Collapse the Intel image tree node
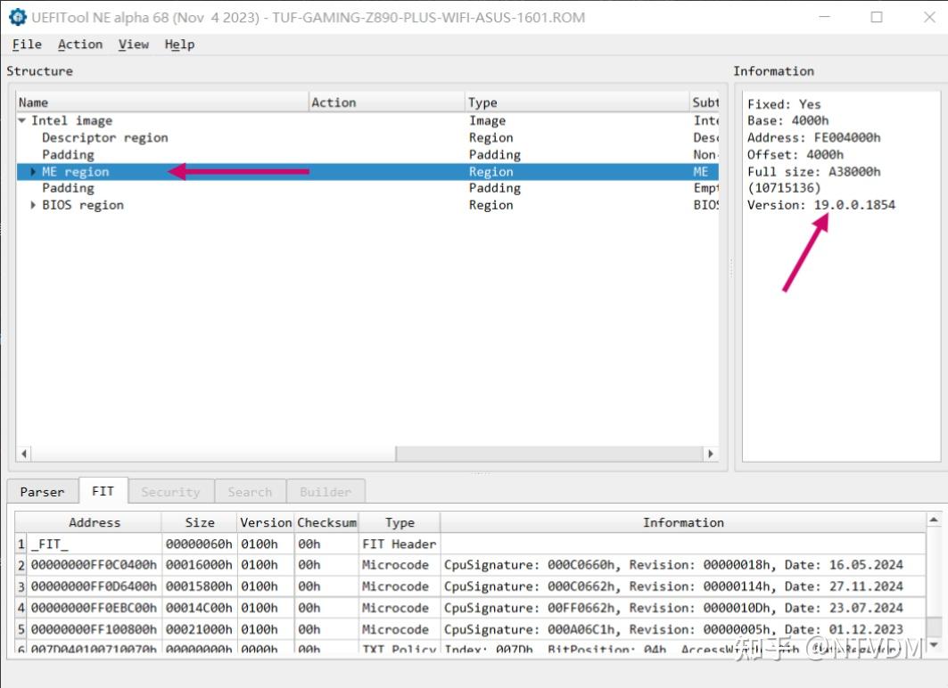948x688 pixels. click(22, 121)
